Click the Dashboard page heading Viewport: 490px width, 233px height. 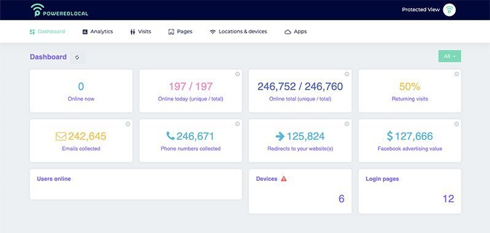pos(48,57)
